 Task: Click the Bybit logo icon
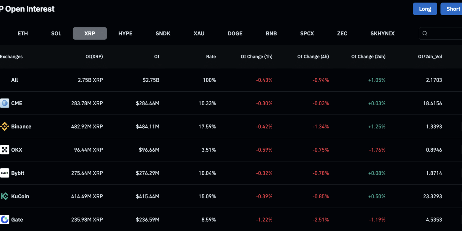(5, 173)
